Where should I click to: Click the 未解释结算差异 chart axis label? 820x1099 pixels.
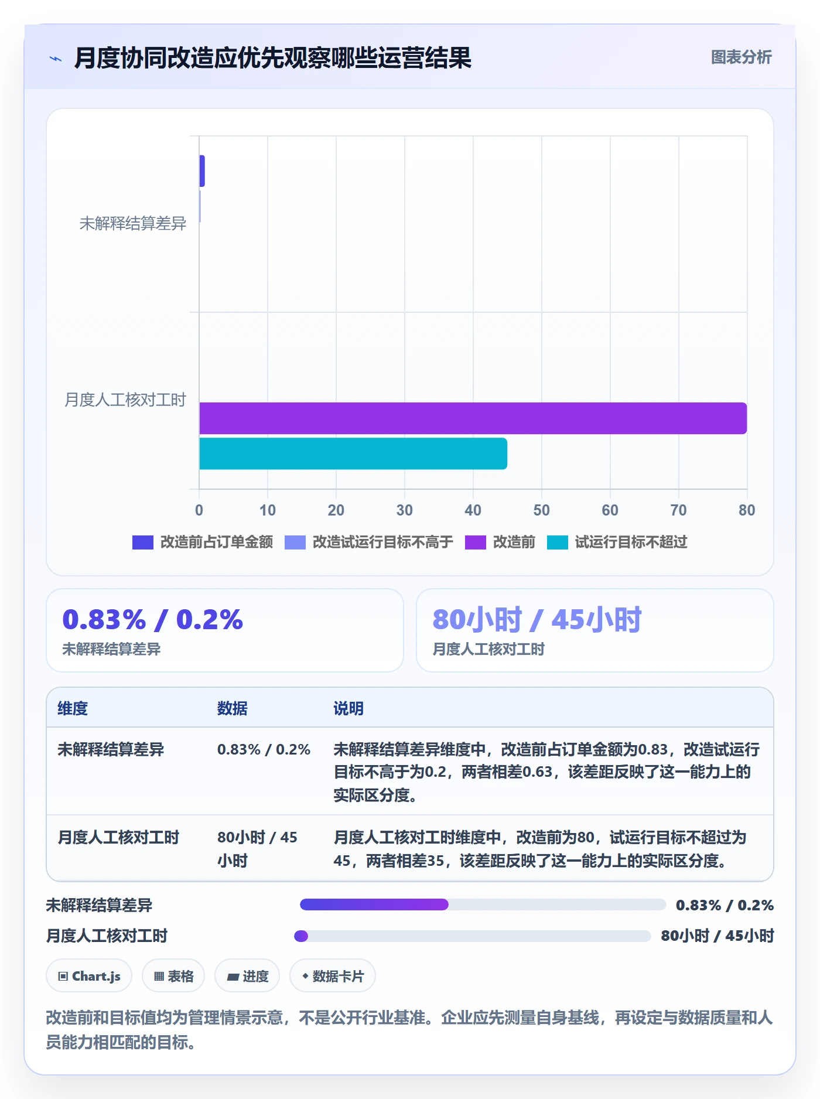(x=133, y=223)
